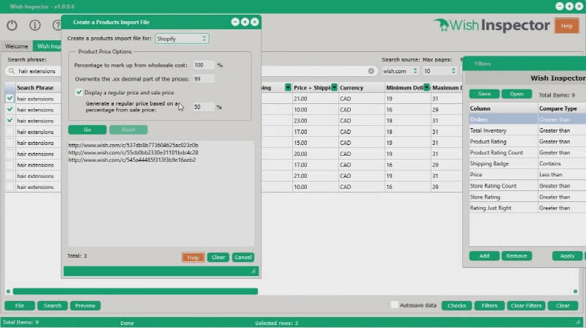Viewport: 586px width, 328px height.
Task: Click Add in the Filters panel
Action: click(x=484, y=256)
